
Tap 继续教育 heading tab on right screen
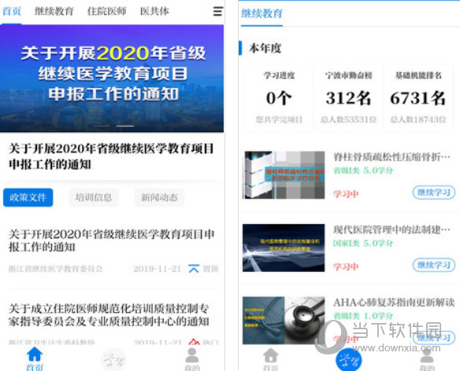pos(262,13)
